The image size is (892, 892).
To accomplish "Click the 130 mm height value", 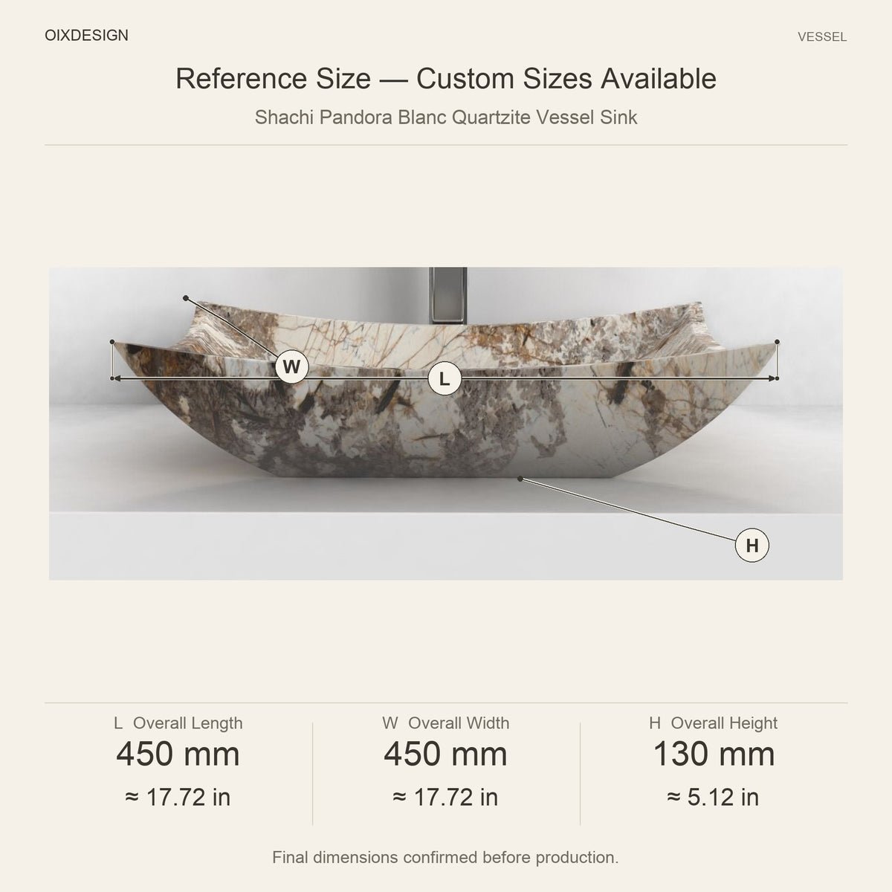I will tap(714, 754).
